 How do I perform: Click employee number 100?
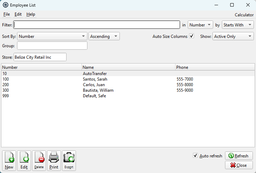pyautogui.click(x=6, y=79)
